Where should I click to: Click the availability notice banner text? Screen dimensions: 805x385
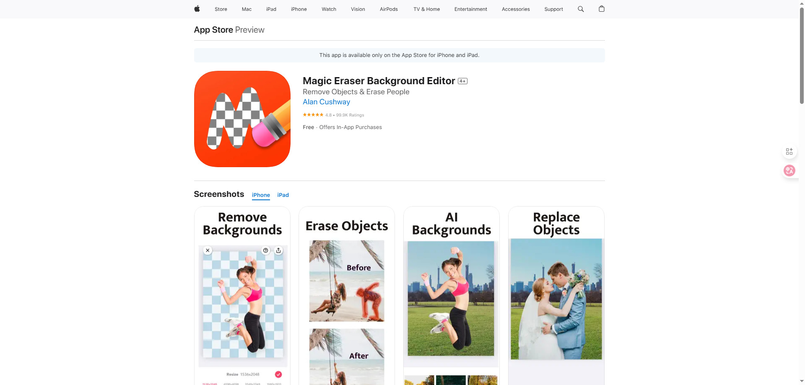[399, 55]
